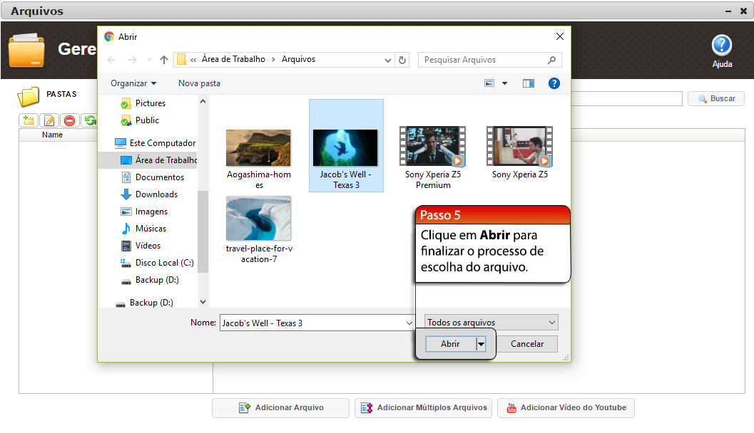
Task: Expand the view options dropdown arrow
Action: (505, 83)
